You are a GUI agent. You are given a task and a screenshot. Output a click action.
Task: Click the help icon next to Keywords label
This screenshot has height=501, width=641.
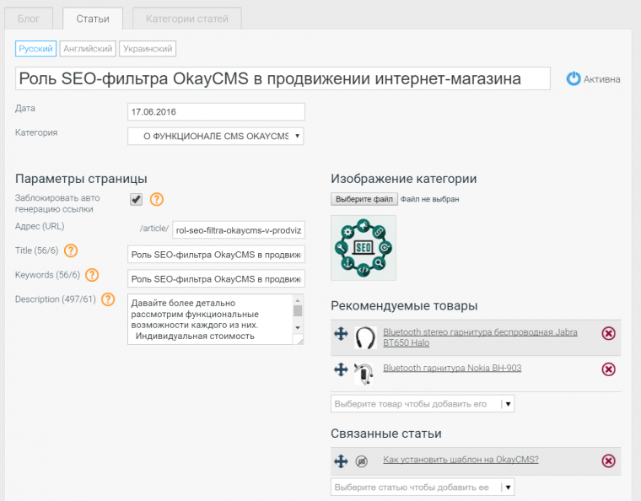point(92,275)
